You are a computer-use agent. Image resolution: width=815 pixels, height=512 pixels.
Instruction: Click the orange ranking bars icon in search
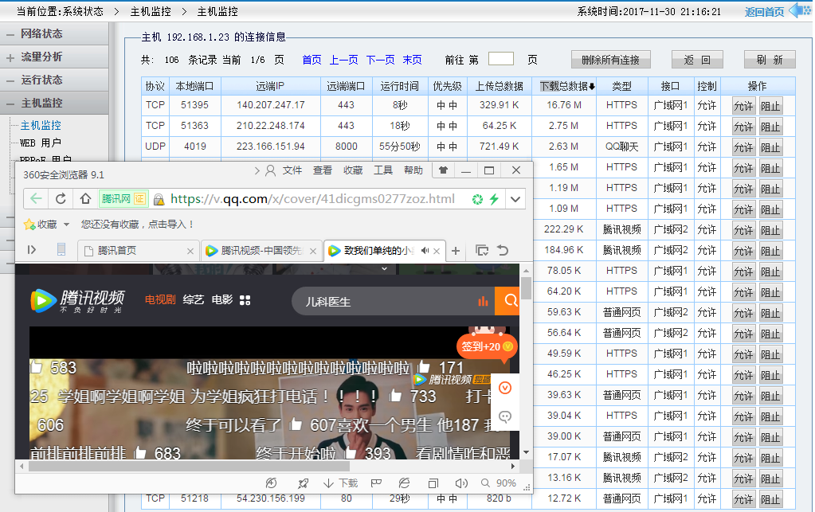tap(484, 301)
